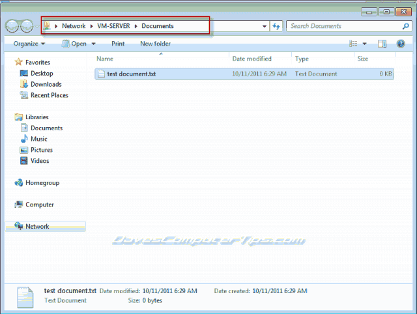Minimize the Explorer window
Screen dimensions: 417x314
(x=369, y=12)
